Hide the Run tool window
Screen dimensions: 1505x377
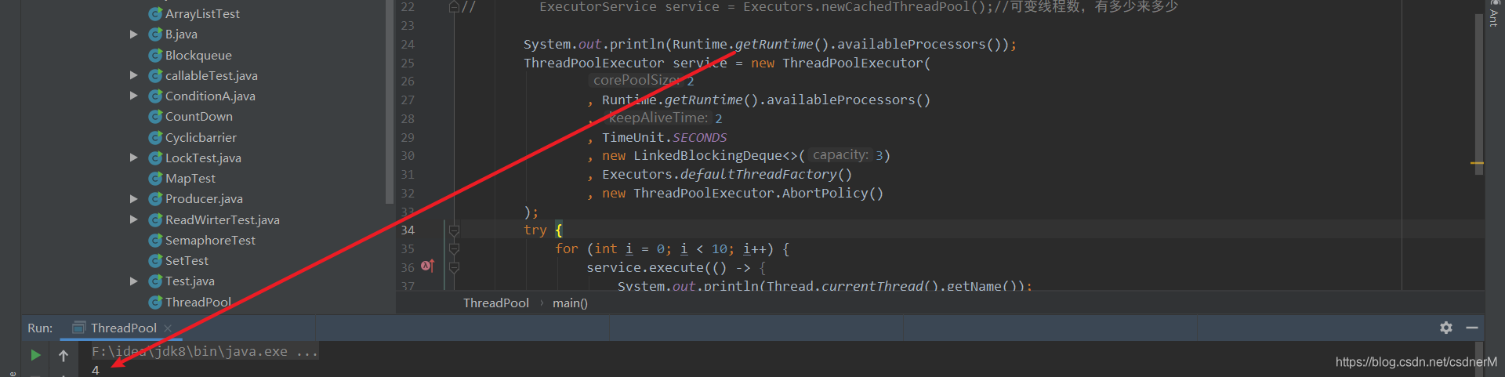1472,328
